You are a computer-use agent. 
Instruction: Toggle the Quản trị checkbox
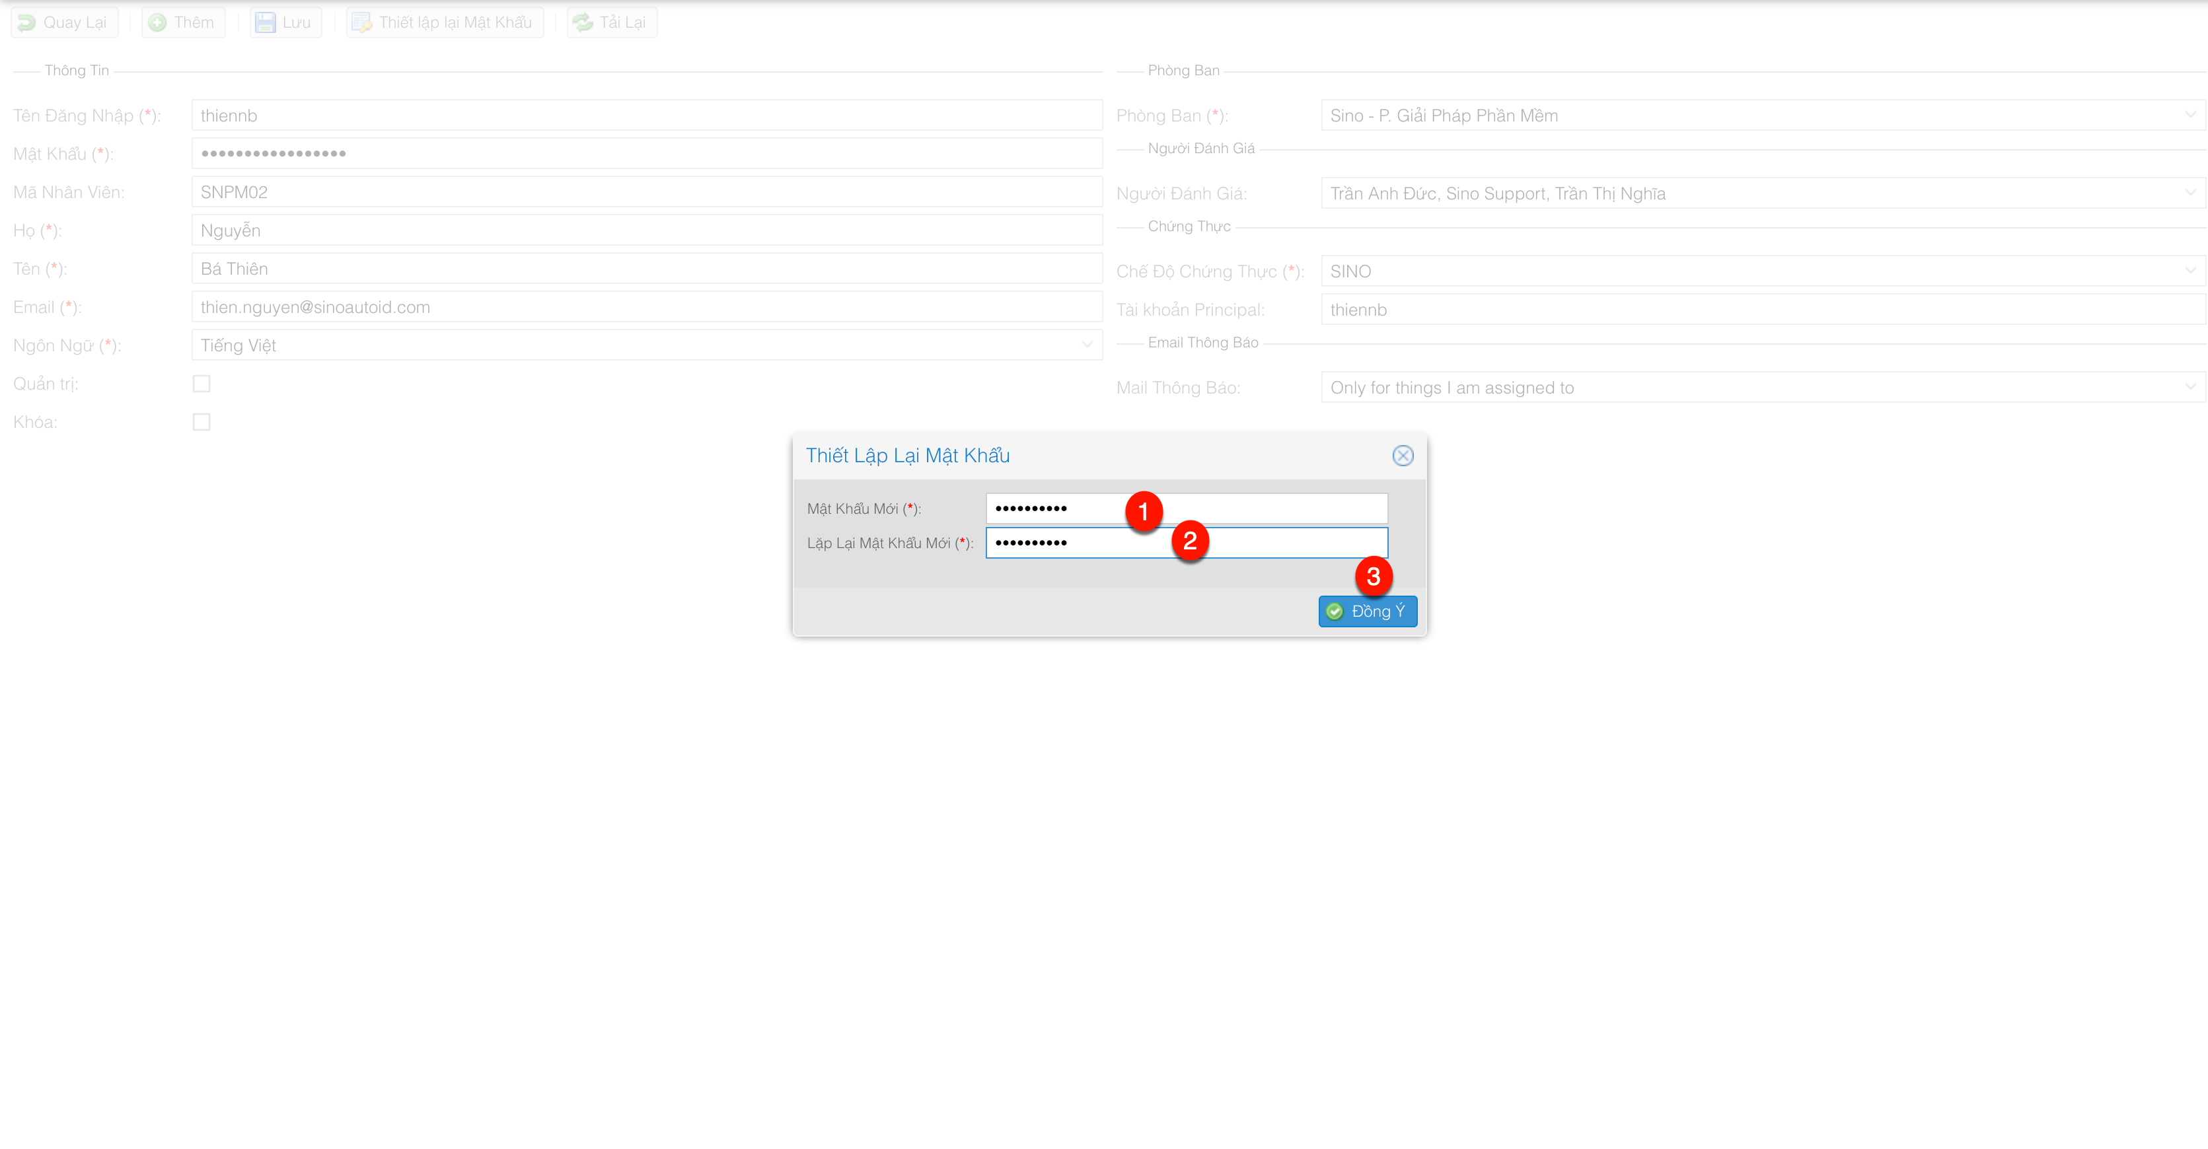coord(202,384)
